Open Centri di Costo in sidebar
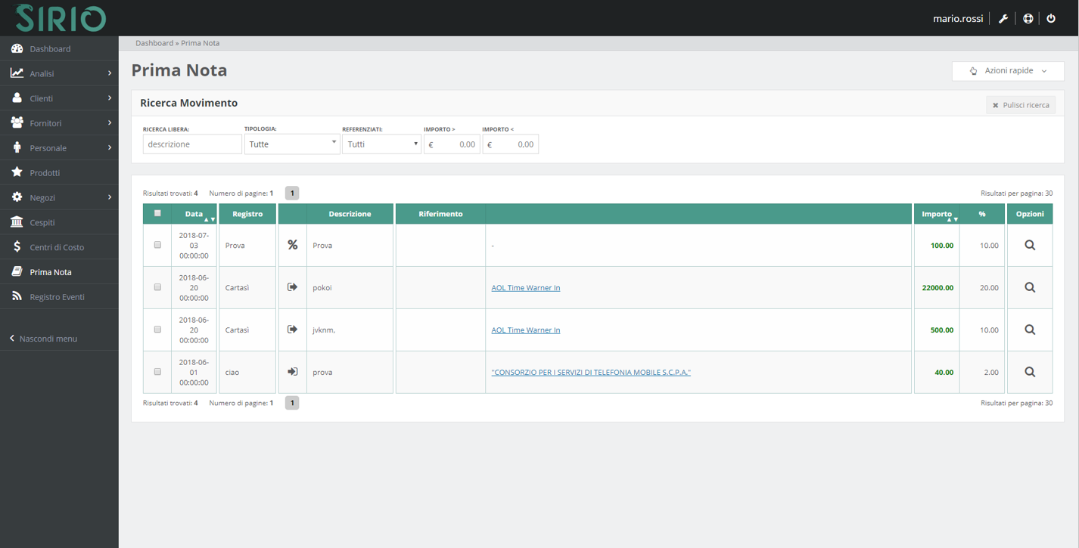This screenshot has width=1079, height=548. pyautogui.click(x=57, y=247)
